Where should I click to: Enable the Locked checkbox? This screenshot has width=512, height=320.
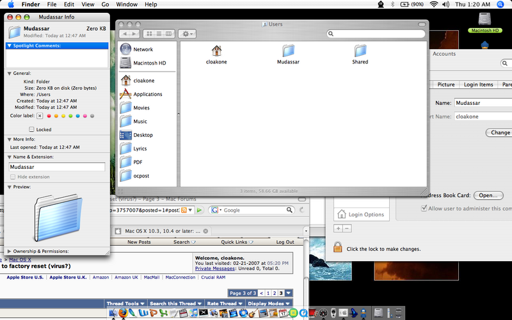(31, 129)
